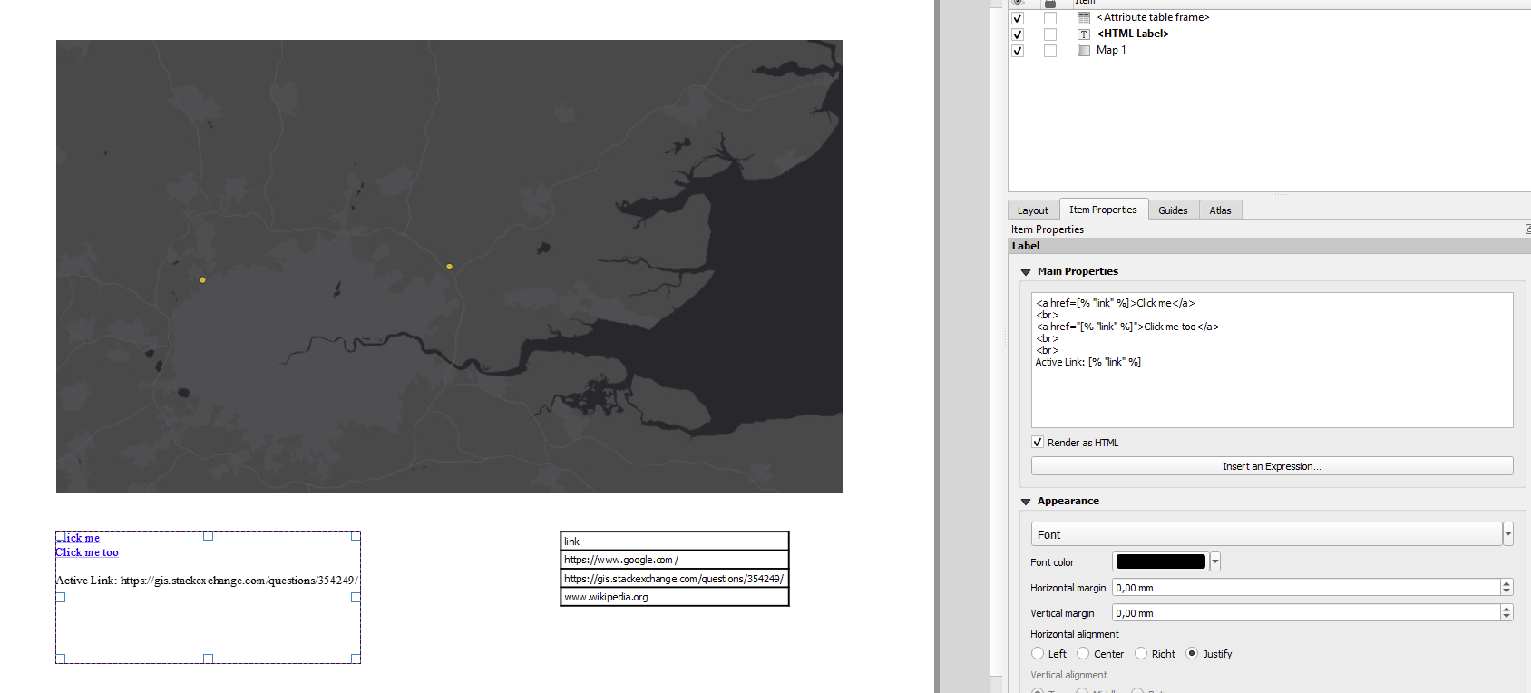Image resolution: width=1531 pixels, height=693 pixels.
Task: Open the Font settings button
Action: click(1266, 534)
